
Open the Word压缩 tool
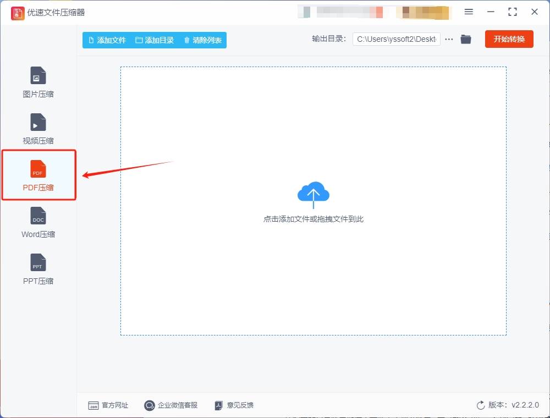pyautogui.click(x=38, y=223)
